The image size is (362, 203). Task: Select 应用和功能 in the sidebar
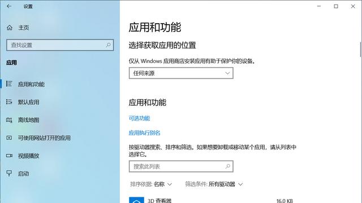click(x=31, y=84)
